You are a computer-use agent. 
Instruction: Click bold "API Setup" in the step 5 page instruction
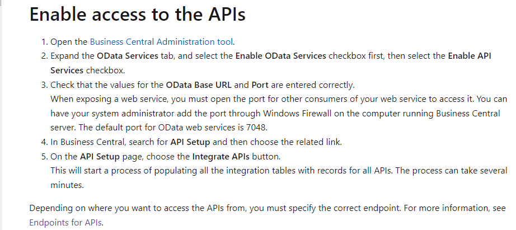pos(100,156)
